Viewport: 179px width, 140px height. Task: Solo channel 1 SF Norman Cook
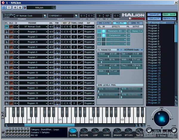[x=10, y=27]
